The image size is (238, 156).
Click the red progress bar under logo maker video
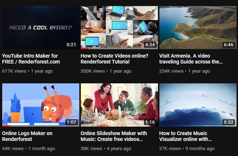(x=6, y=126)
